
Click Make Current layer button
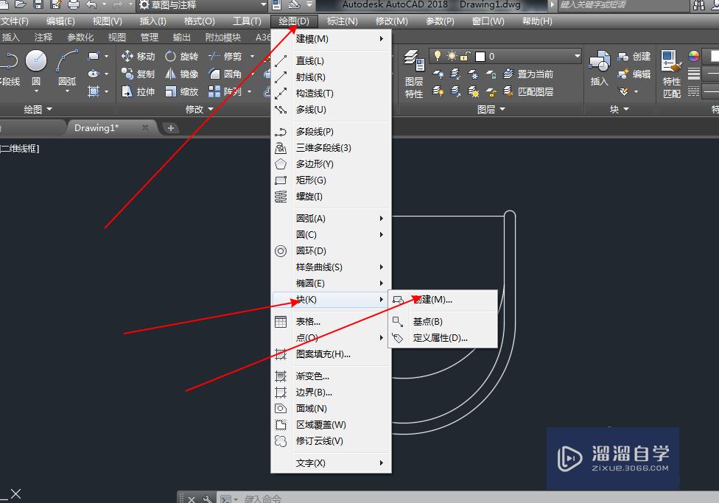[528, 74]
